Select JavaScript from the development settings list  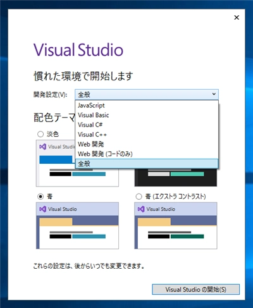pos(147,106)
